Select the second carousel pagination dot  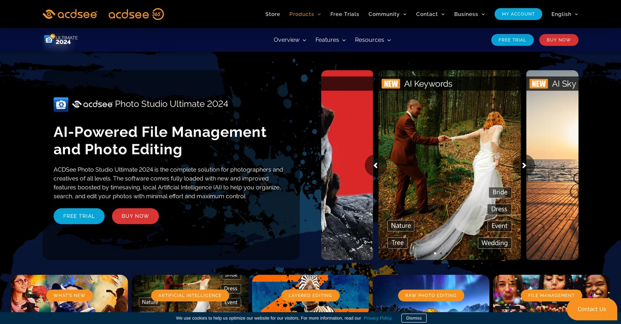pos(441,254)
